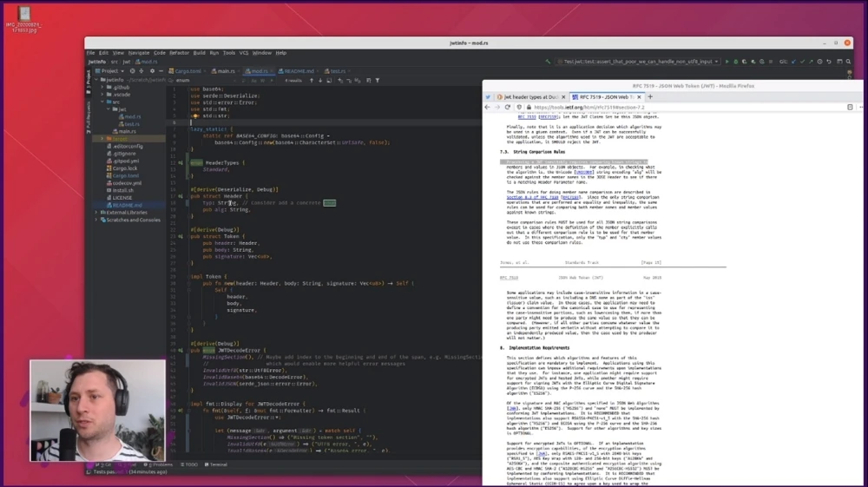Build project with hammer icon
Image resolution: width=868 pixels, height=487 pixels.
coord(548,62)
